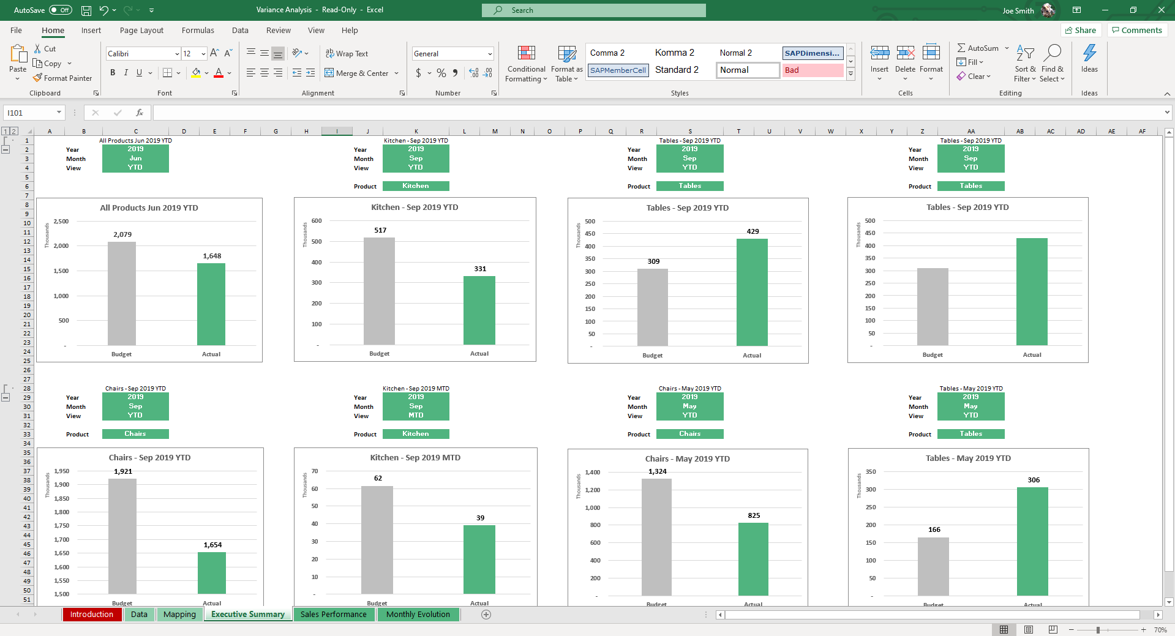Image resolution: width=1175 pixels, height=636 pixels.
Task: Go to the Formulas tab
Action: (x=198, y=31)
